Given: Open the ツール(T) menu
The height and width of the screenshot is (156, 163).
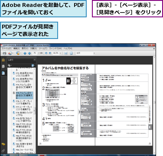Looking at the screenshot, I should [x=43, y=49].
